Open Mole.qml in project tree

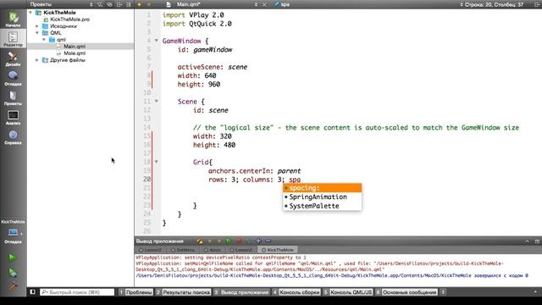[75, 53]
